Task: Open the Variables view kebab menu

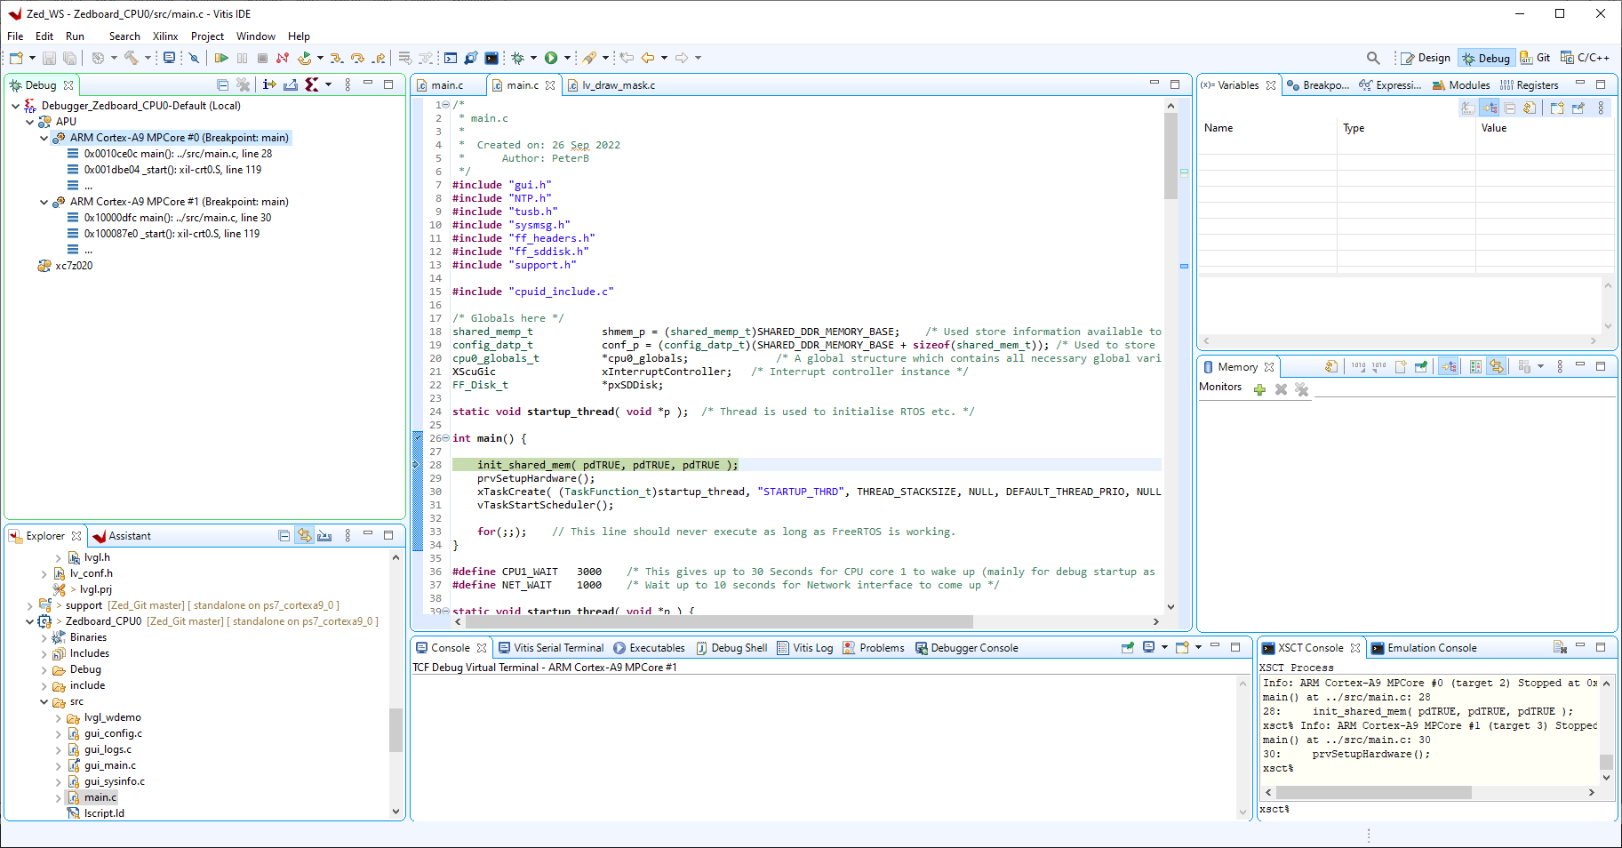Action: pos(1601,108)
